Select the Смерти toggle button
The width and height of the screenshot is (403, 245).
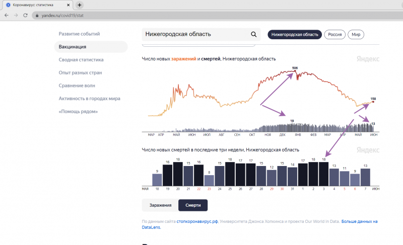193,205
